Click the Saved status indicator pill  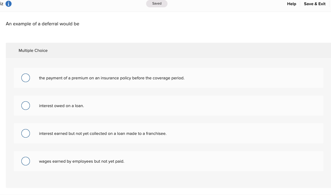coord(157,3)
